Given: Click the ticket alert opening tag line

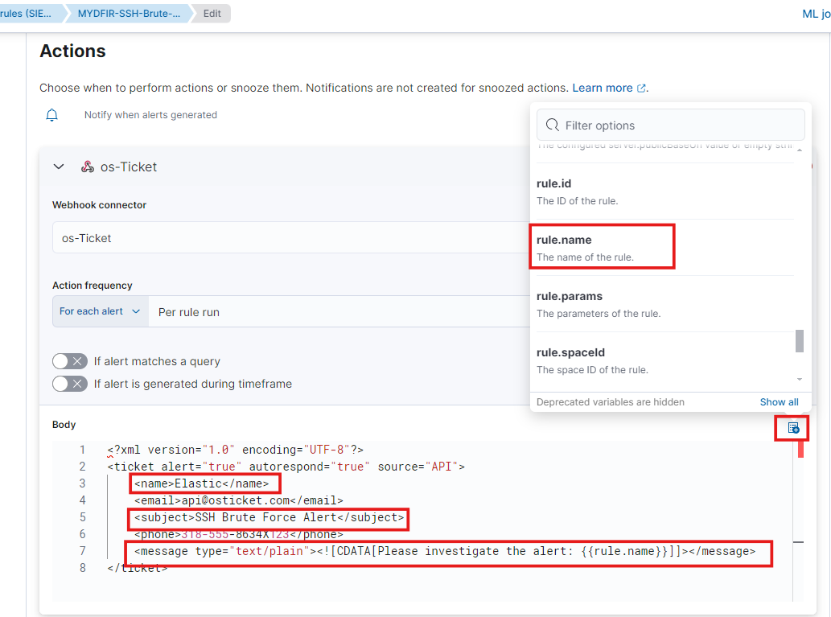Looking at the screenshot, I should point(286,467).
